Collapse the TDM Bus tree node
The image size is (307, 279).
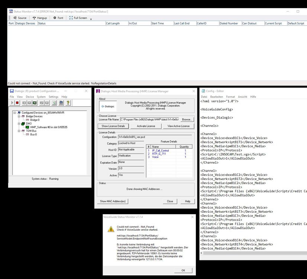19,131
